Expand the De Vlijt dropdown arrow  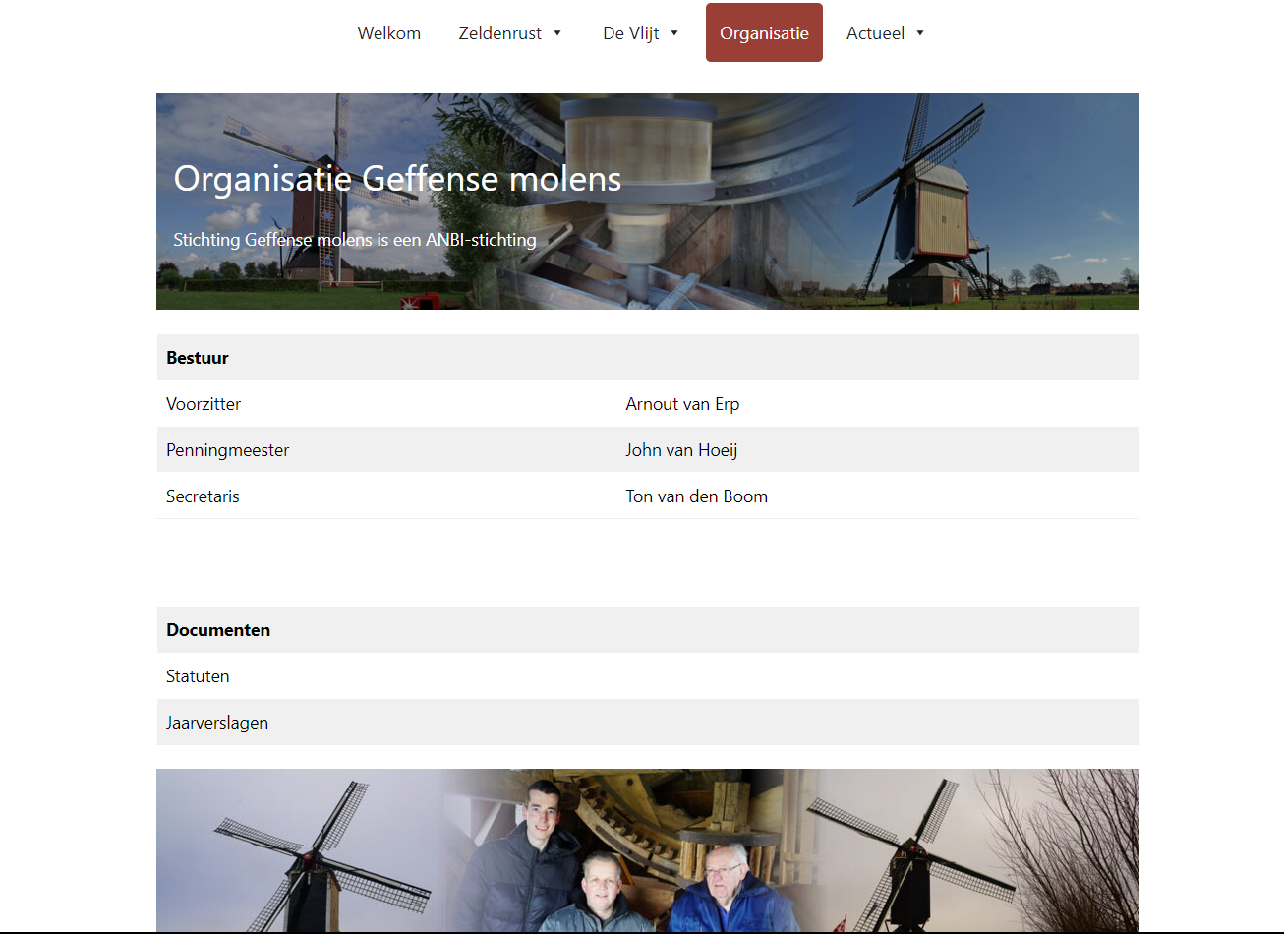[x=674, y=33]
